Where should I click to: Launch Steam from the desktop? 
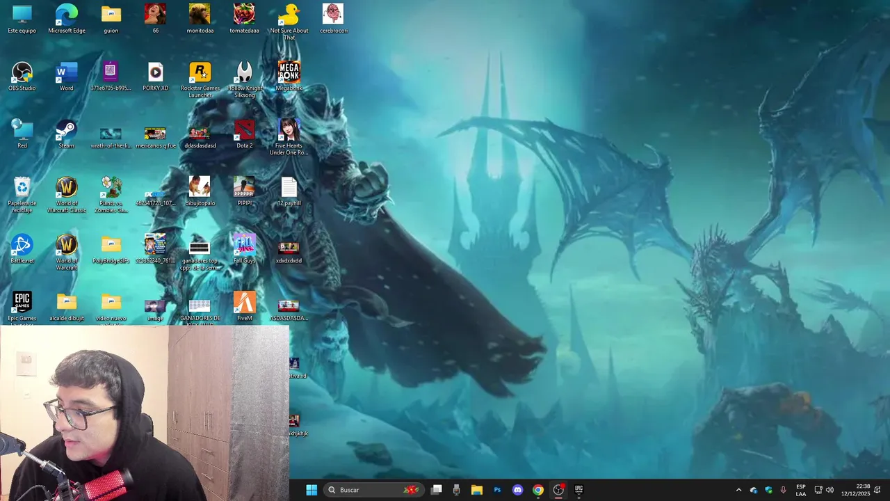[x=67, y=134]
